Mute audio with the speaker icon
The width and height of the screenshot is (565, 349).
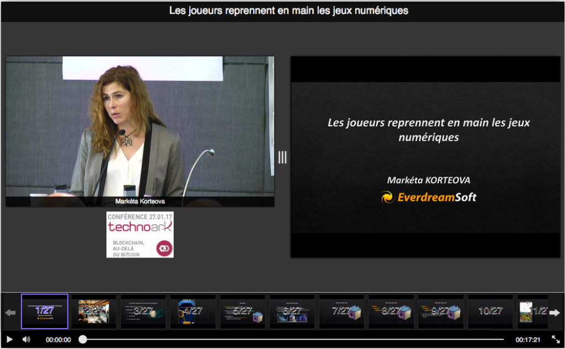click(26, 339)
